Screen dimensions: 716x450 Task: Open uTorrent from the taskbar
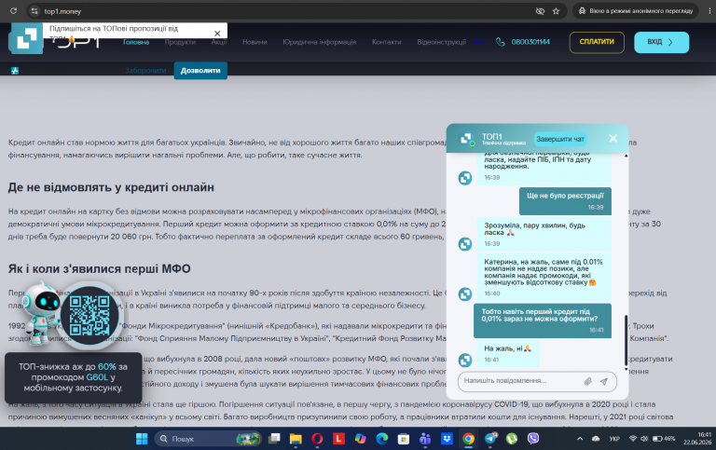(512, 439)
